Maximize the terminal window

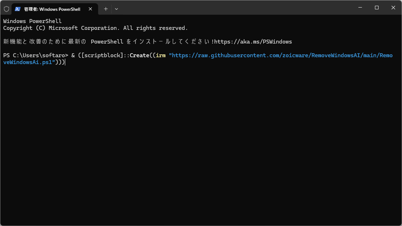pyautogui.click(x=376, y=8)
